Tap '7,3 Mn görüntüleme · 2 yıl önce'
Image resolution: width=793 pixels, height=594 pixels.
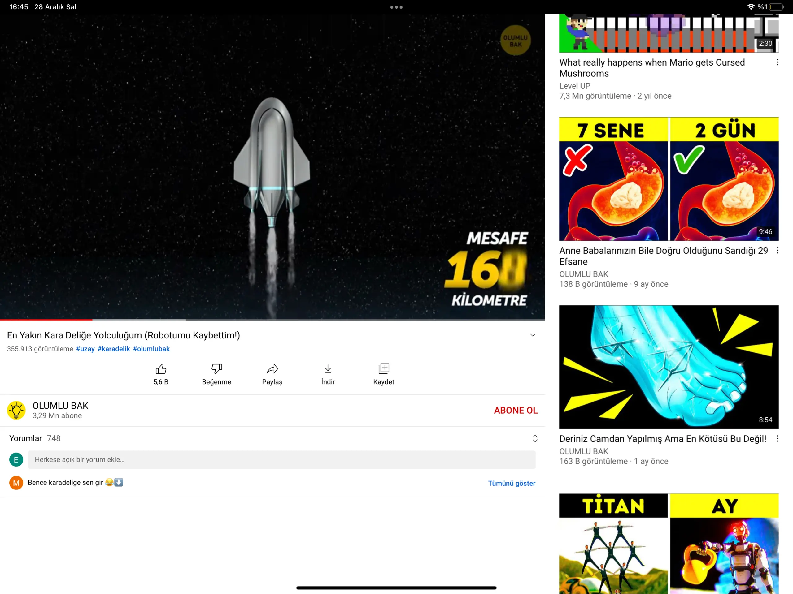(615, 96)
